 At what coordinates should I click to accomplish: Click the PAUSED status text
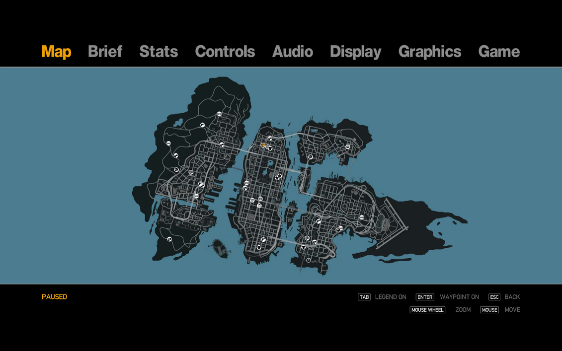point(55,297)
